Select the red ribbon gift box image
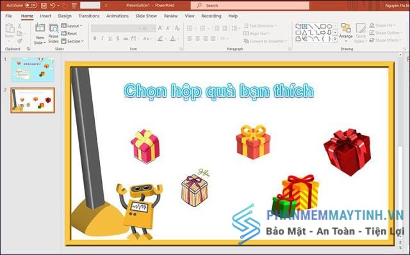 click(347, 152)
